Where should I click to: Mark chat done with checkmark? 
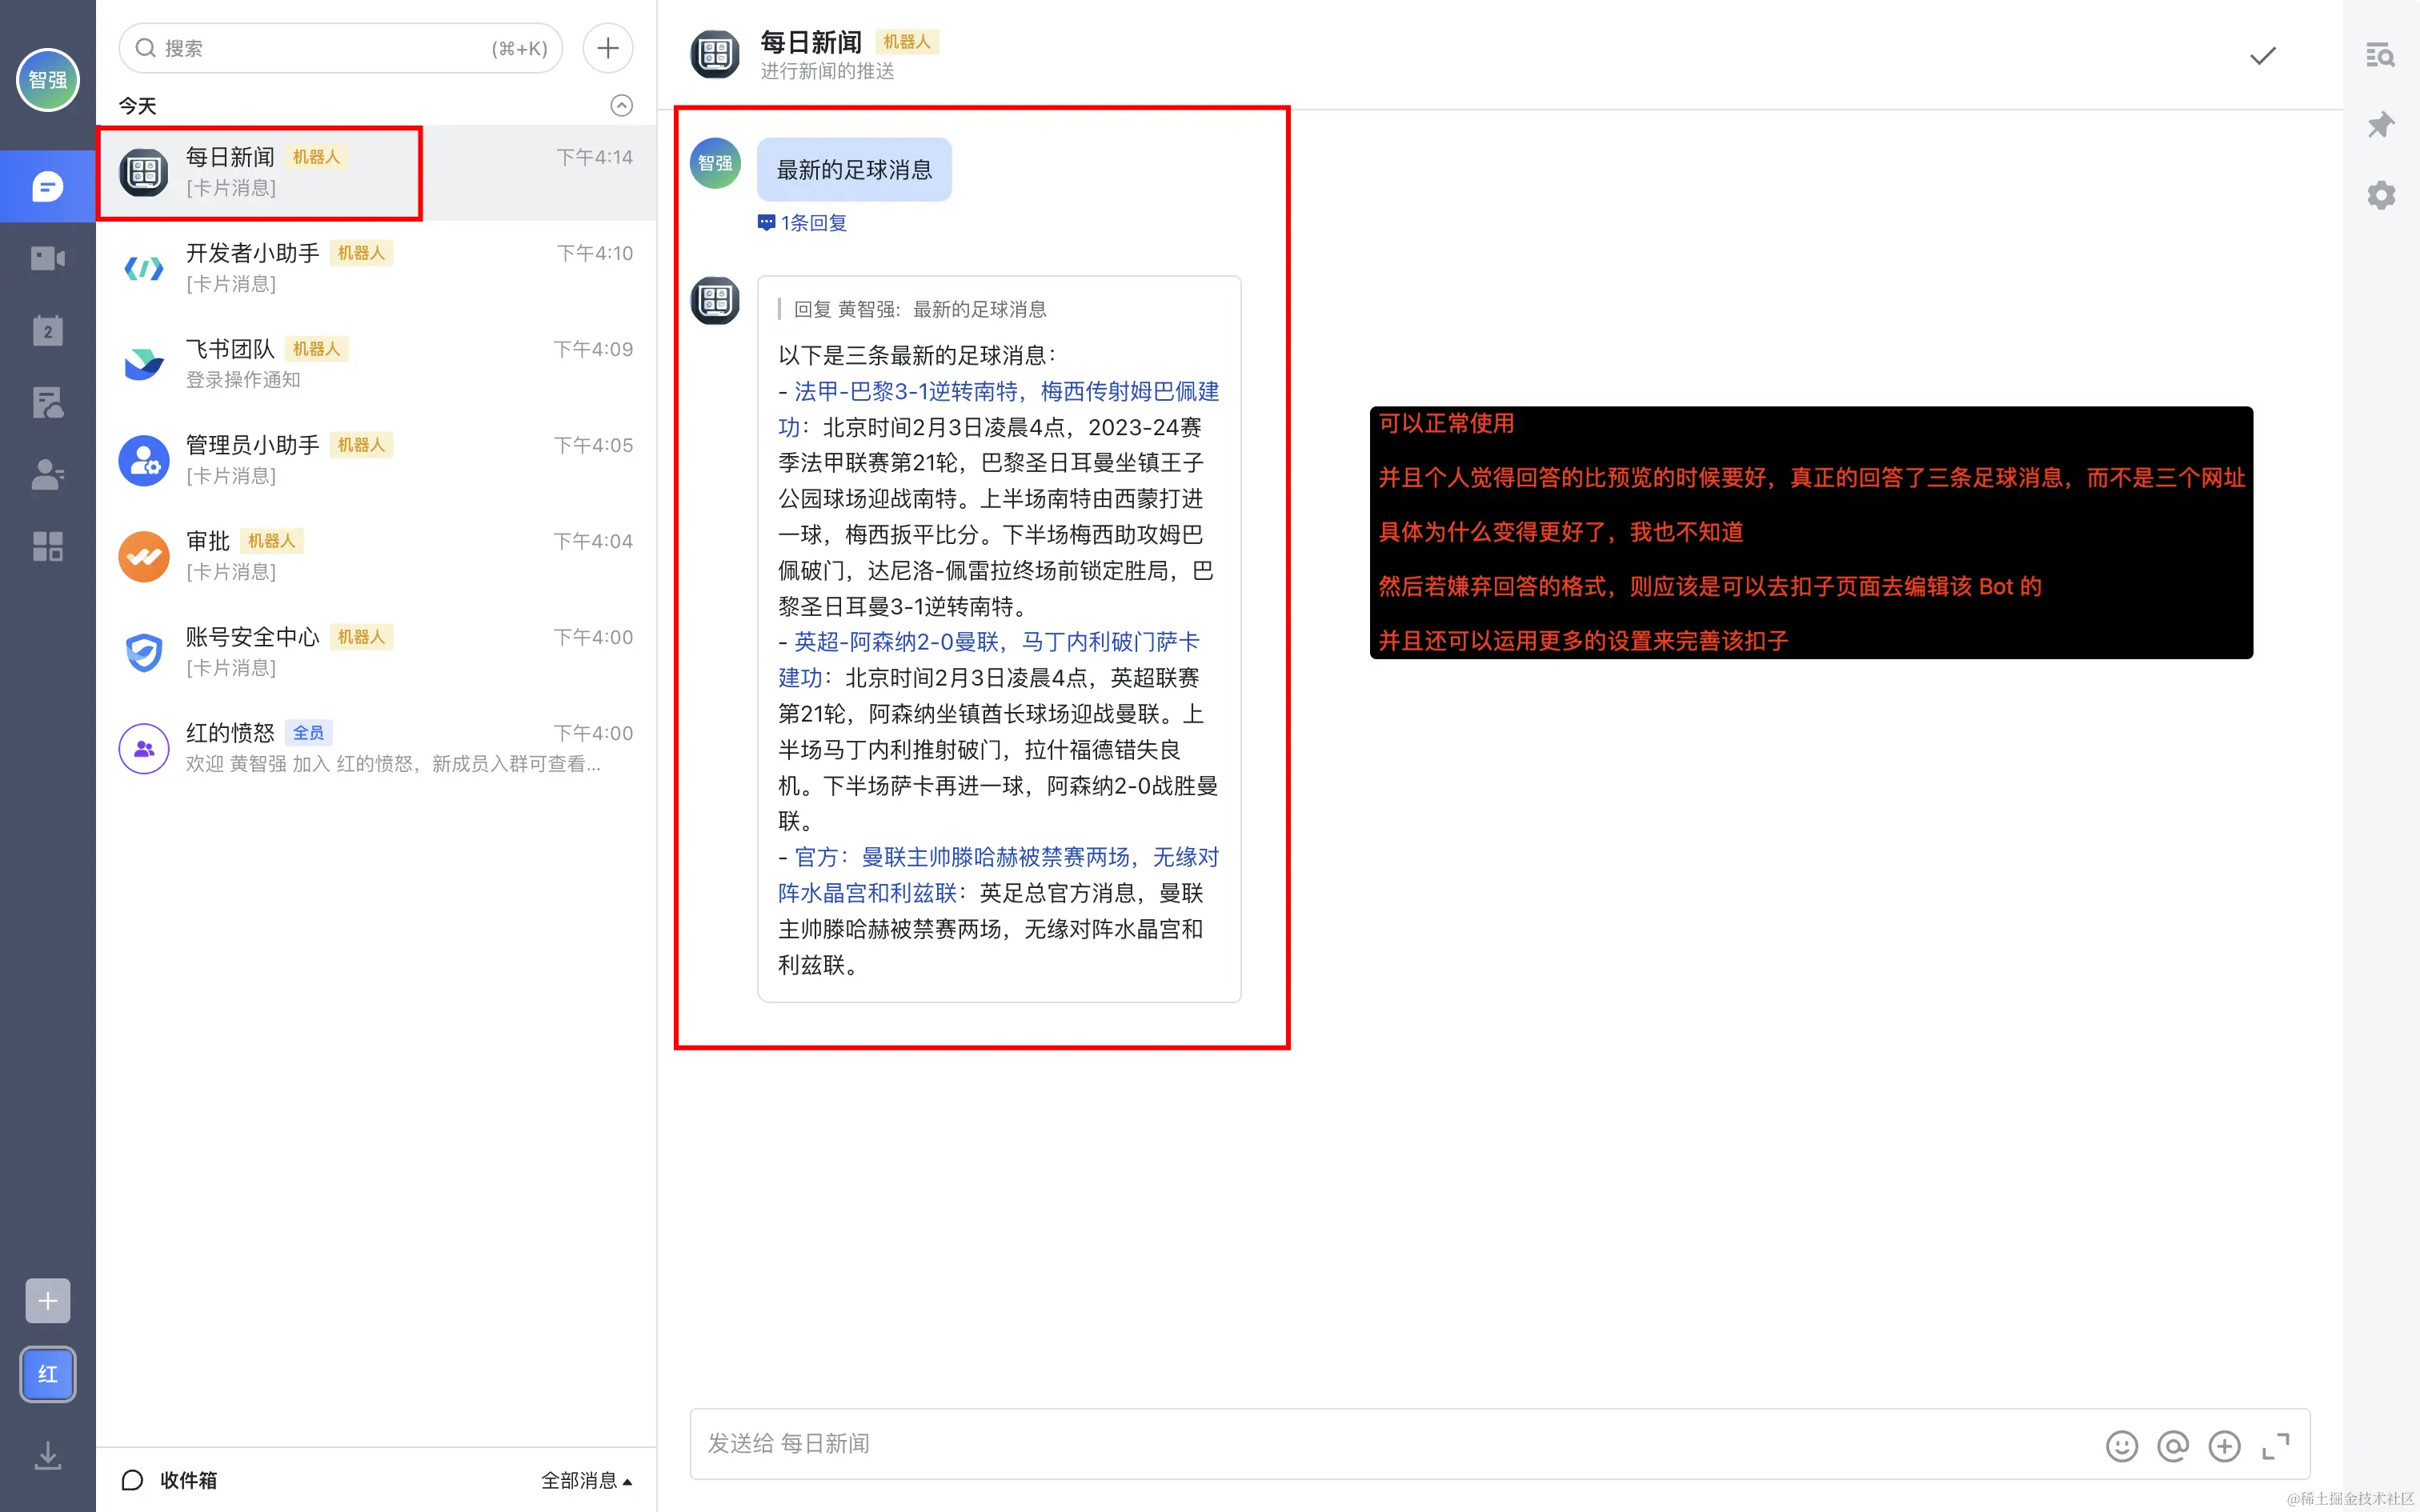coord(2262,56)
